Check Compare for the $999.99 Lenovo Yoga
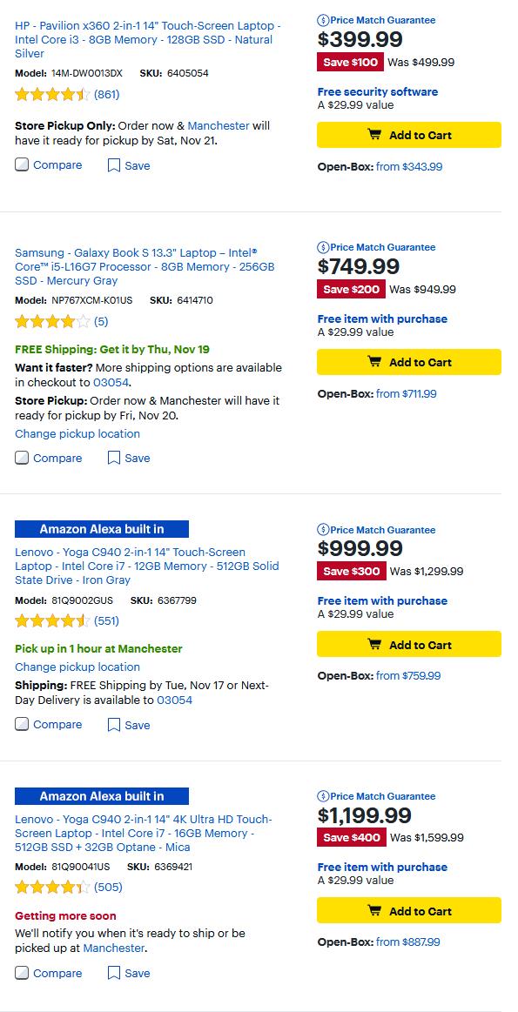518x1012 pixels. [x=22, y=725]
